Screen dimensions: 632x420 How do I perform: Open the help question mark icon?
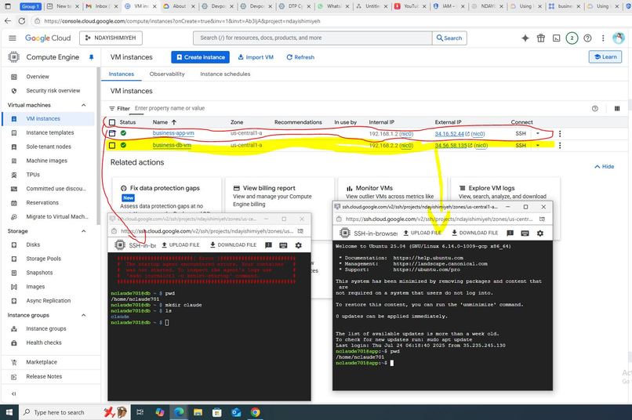[587, 38]
